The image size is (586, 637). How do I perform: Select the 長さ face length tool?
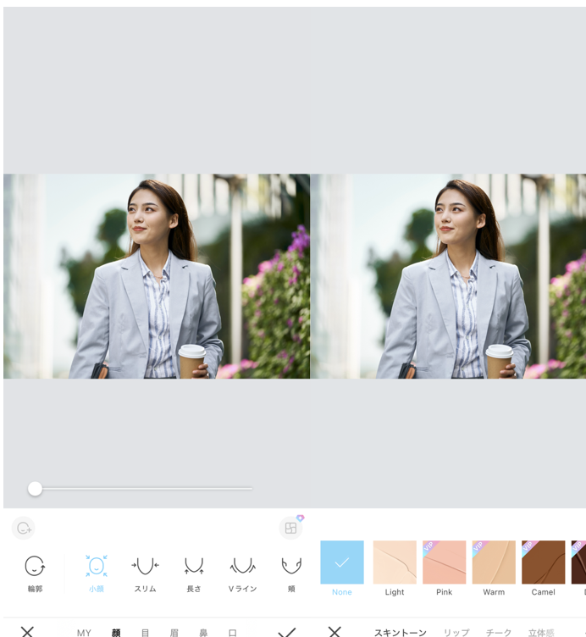tap(194, 572)
